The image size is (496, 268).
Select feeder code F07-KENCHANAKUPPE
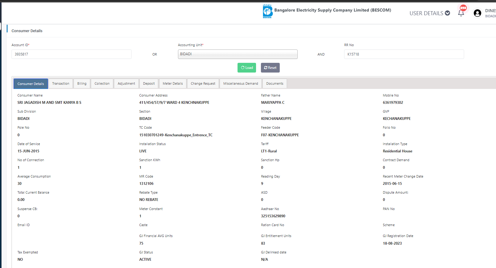(280, 135)
